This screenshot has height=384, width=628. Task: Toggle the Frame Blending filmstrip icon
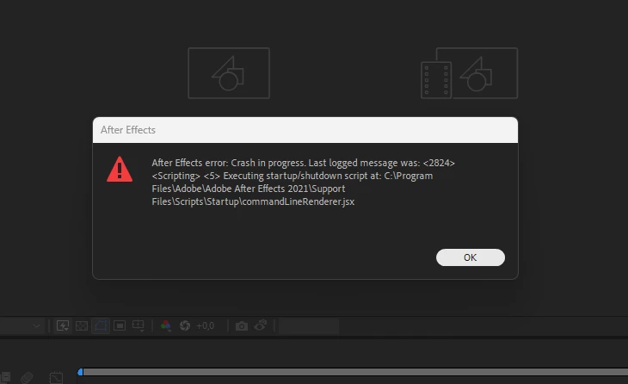coord(6,378)
